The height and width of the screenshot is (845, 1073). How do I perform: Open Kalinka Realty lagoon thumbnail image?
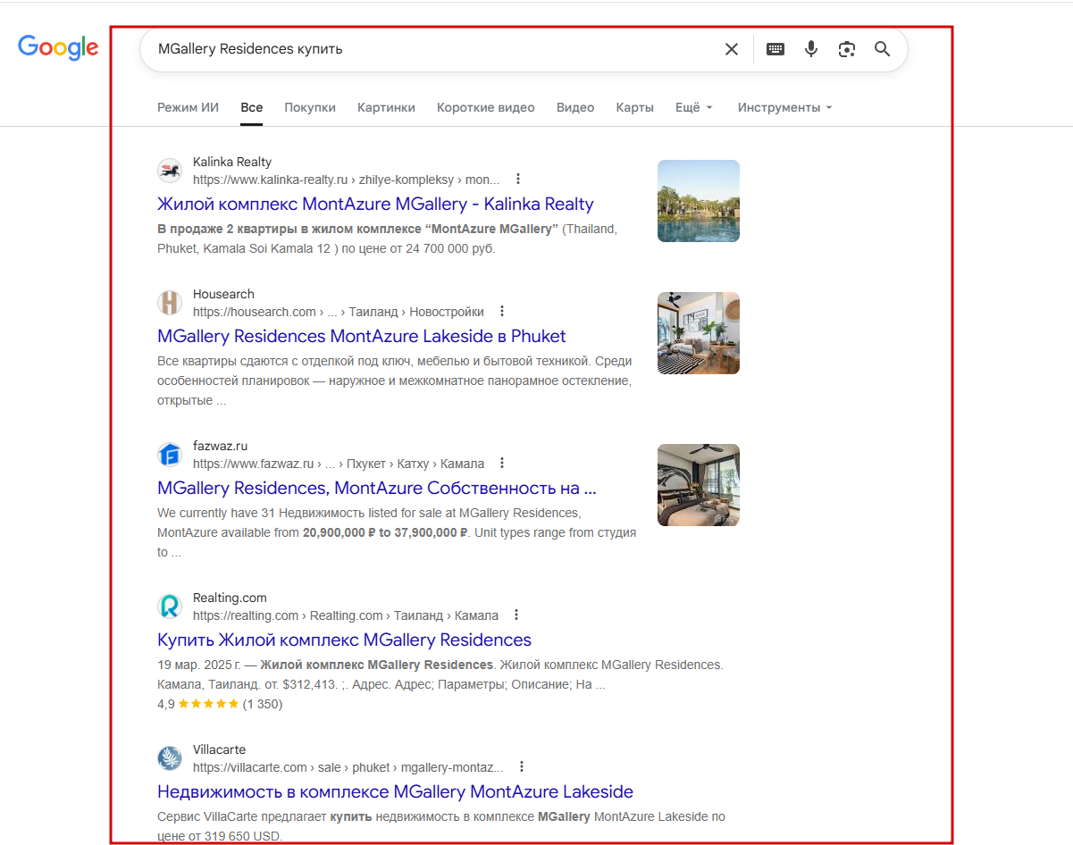[699, 201]
